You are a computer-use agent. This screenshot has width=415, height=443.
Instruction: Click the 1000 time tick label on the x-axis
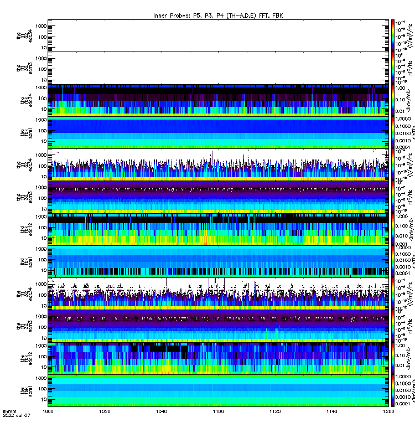point(48,411)
